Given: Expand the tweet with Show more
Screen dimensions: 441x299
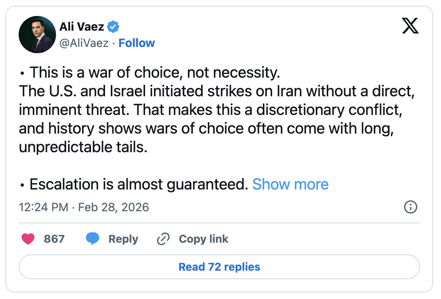Looking at the screenshot, I should click(290, 184).
